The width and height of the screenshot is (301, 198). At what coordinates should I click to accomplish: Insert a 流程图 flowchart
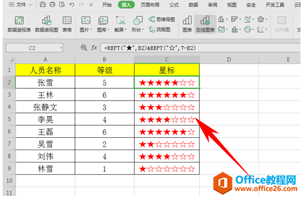pyautogui.click(x=160, y=30)
